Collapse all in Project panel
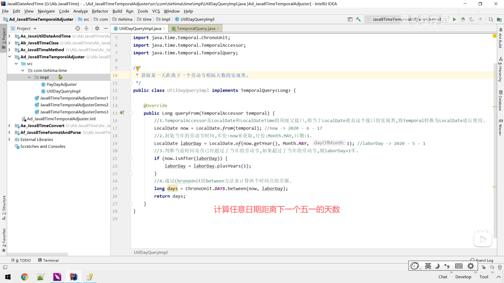 click(x=86, y=28)
